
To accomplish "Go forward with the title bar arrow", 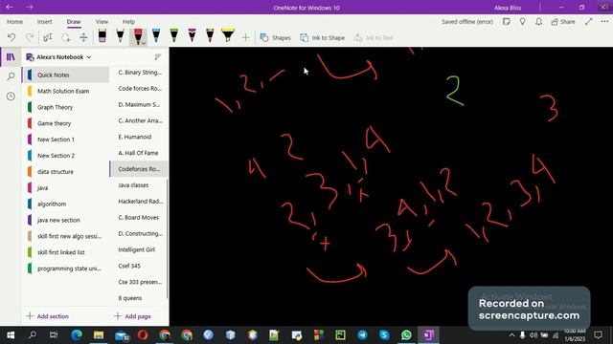I will tap(30, 7).
